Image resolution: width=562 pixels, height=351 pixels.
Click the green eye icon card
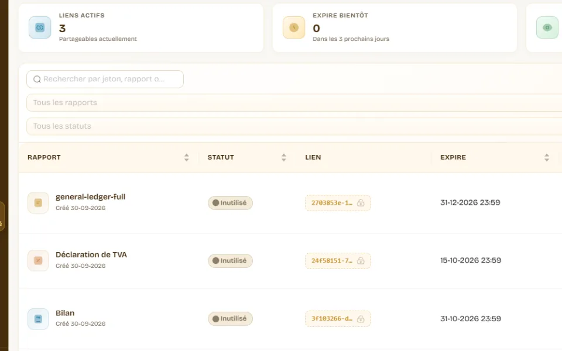click(547, 27)
